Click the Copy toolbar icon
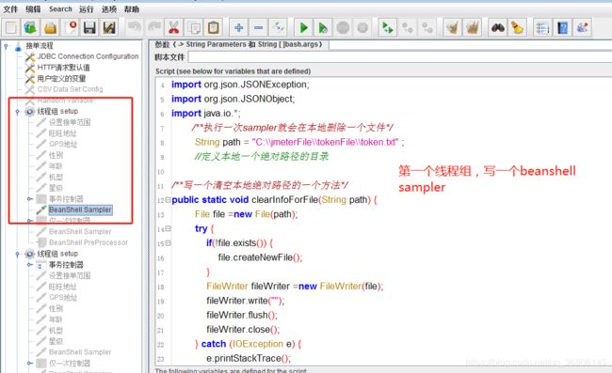 194,27
